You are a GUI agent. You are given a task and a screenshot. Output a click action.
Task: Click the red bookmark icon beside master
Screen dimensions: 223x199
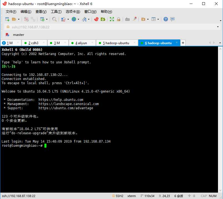pyautogui.click(x=7, y=35)
